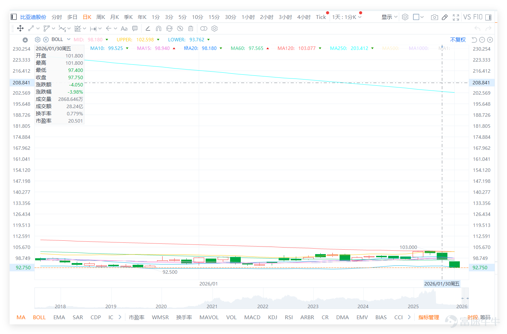Toggle the RSI sub indicator

pyautogui.click(x=289, y=317)
